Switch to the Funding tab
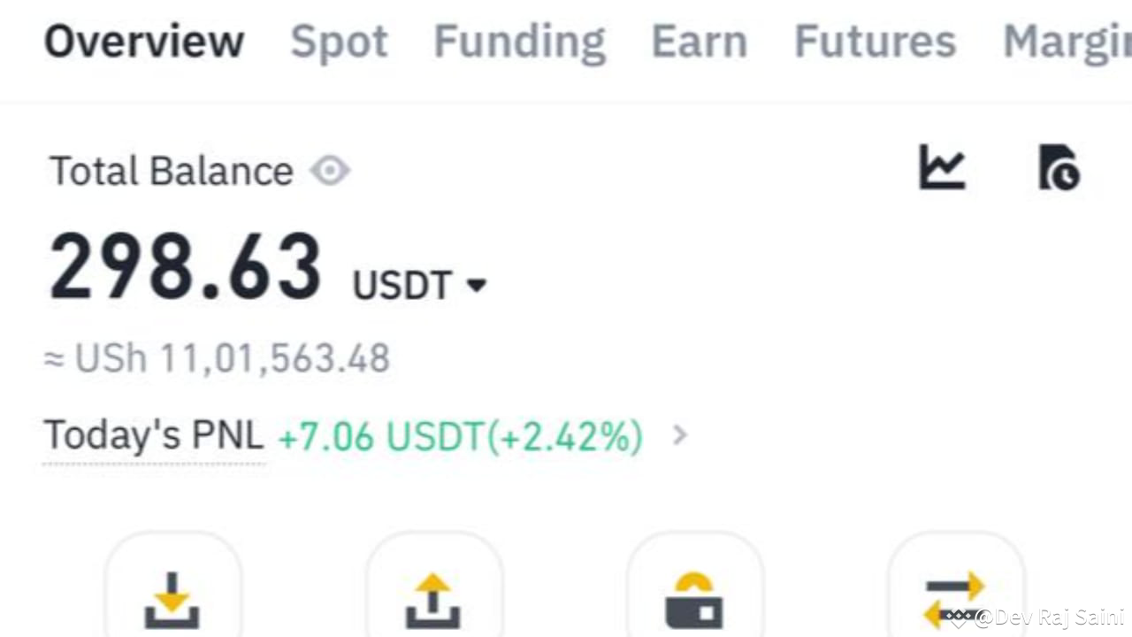 [519, 42]
